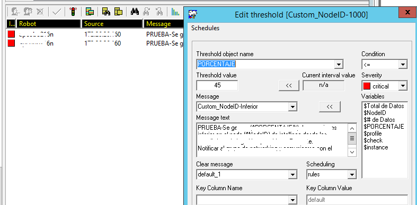This screenshot has height=205, width=417.
Task: Open the Scheduling dropdown set to rules
Action: (352, 175)
